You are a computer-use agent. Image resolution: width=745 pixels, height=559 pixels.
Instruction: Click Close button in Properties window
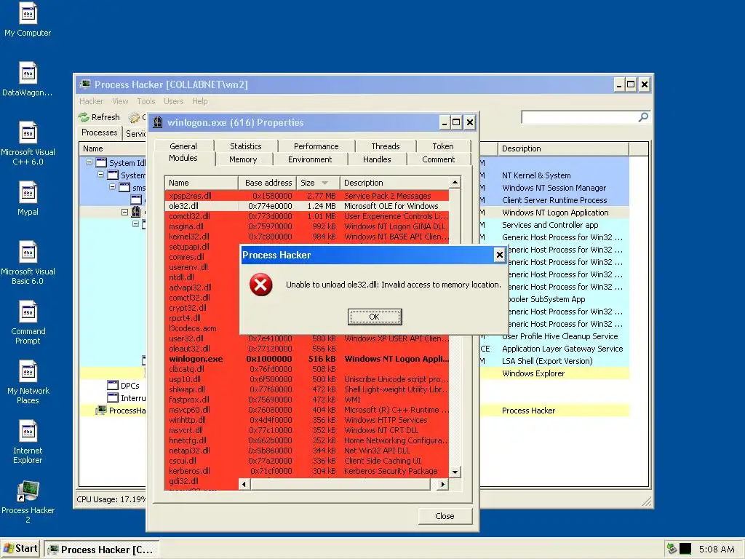(x=445, y=516)
